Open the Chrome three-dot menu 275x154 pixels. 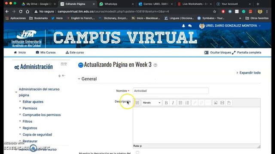(x=267, y=12)
